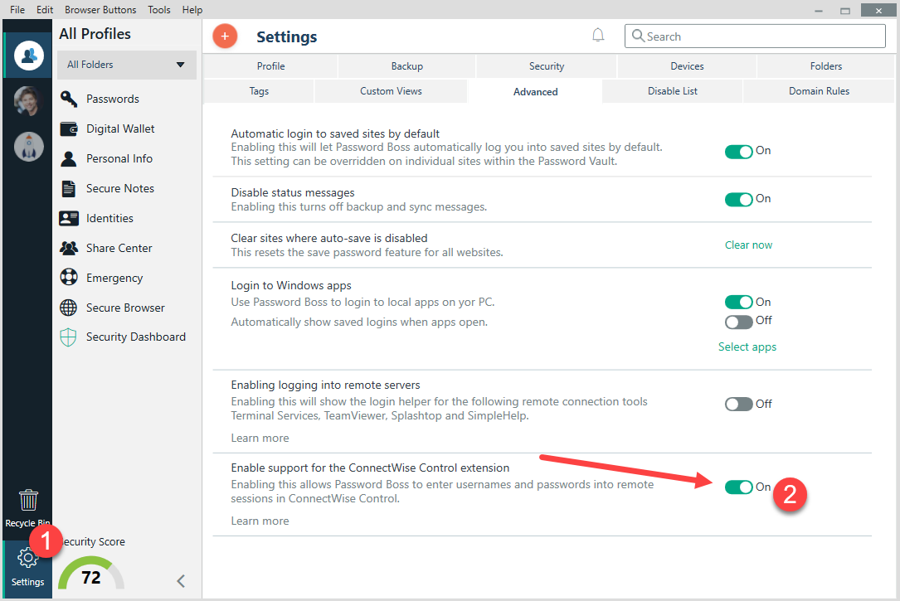This screenshot has width=900, height=601.
Task: Maximize the Password Boss window
Action: [845, 11]
